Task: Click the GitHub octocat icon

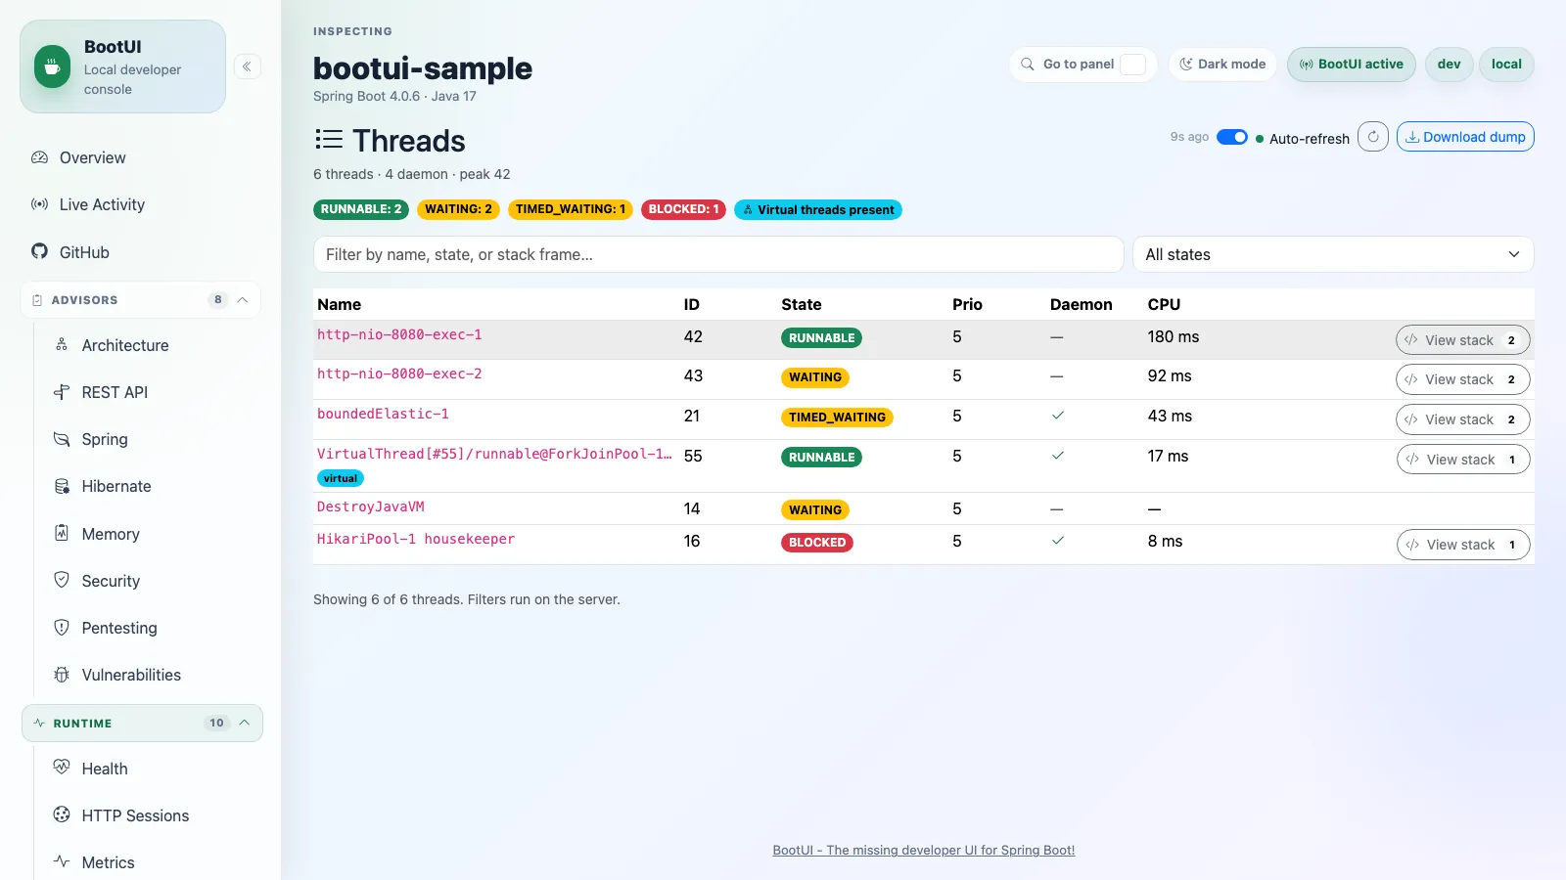Action: (x=39, y=251)
